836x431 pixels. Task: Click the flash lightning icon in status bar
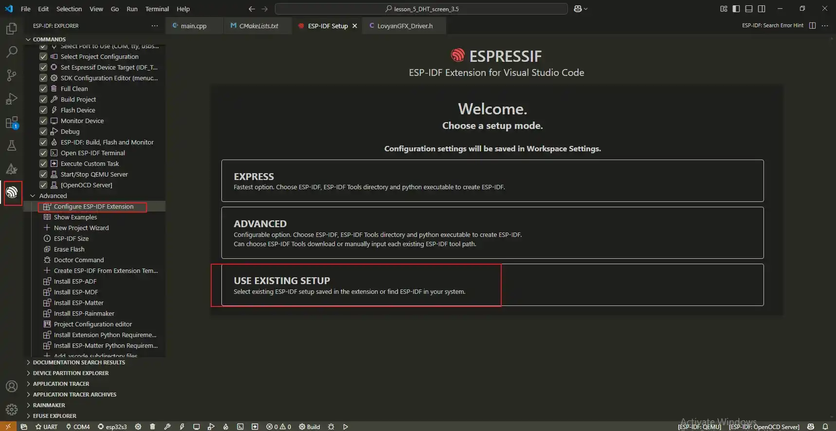coord(182,427)
